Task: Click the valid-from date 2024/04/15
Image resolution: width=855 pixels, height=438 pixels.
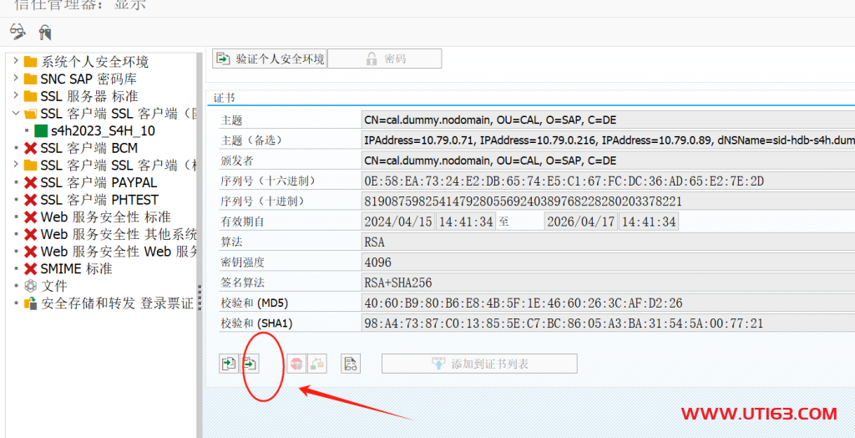Action: 398,222
